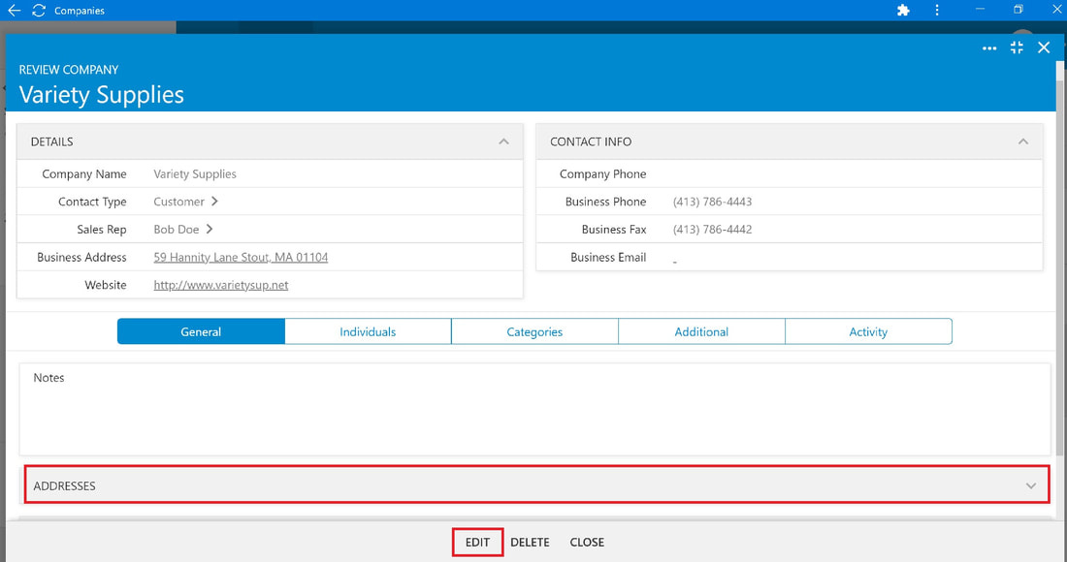Click the Contact Type field label
The image size is (1067, 562).
(92, 202)
